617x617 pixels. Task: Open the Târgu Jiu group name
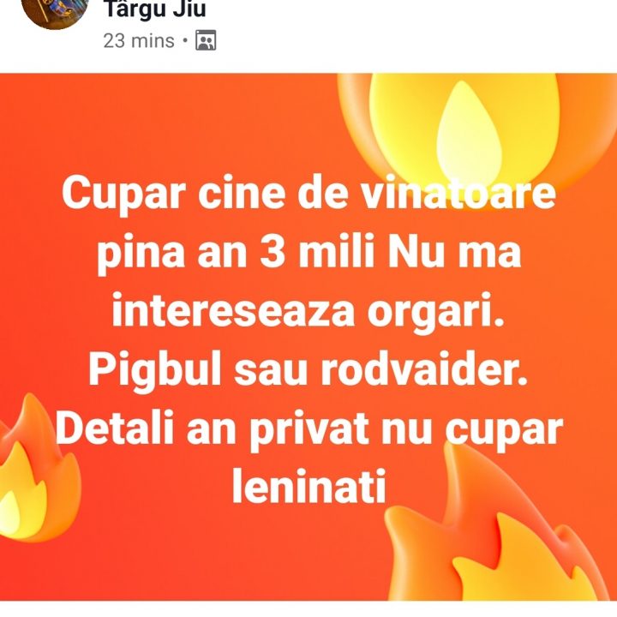pos(154,9)
